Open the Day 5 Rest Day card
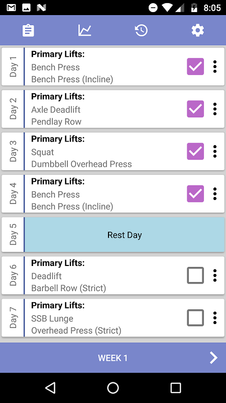The image size is (226, 403). point(113,235)
